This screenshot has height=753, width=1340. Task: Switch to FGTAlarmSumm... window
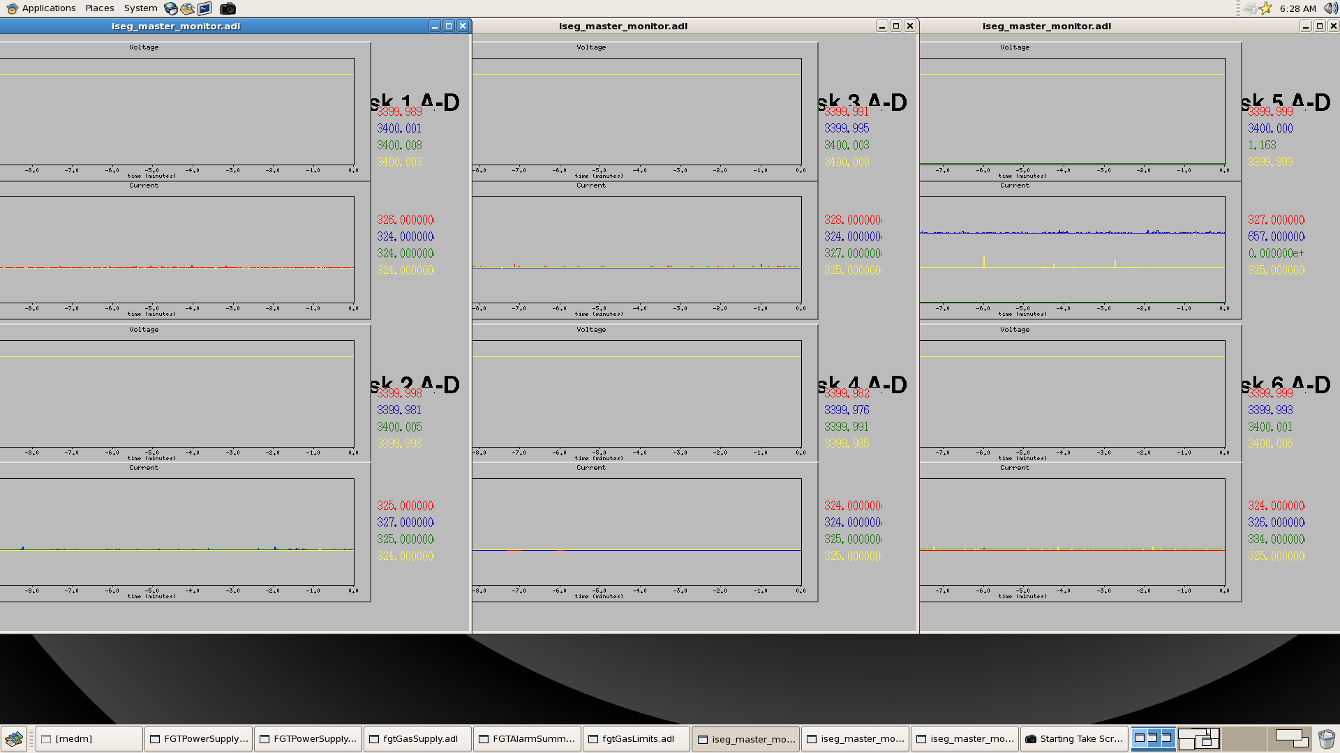point(528,738)
